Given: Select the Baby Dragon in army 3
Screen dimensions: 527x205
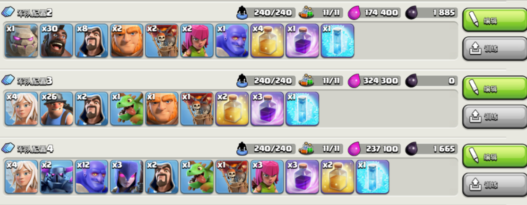Looking at the screenshot, I should [x=127, y=109].
